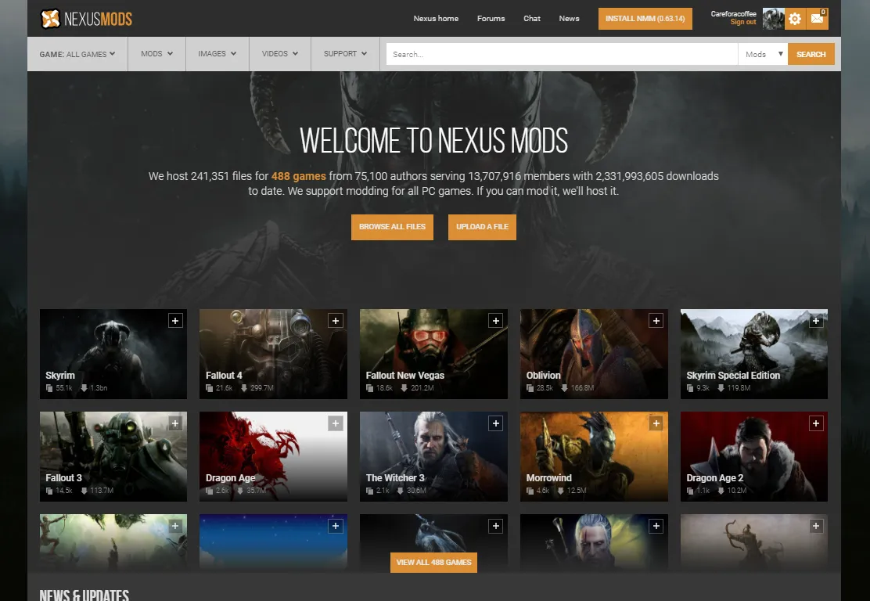Open the Fallout New Vegas tile

tap(433, 354)
